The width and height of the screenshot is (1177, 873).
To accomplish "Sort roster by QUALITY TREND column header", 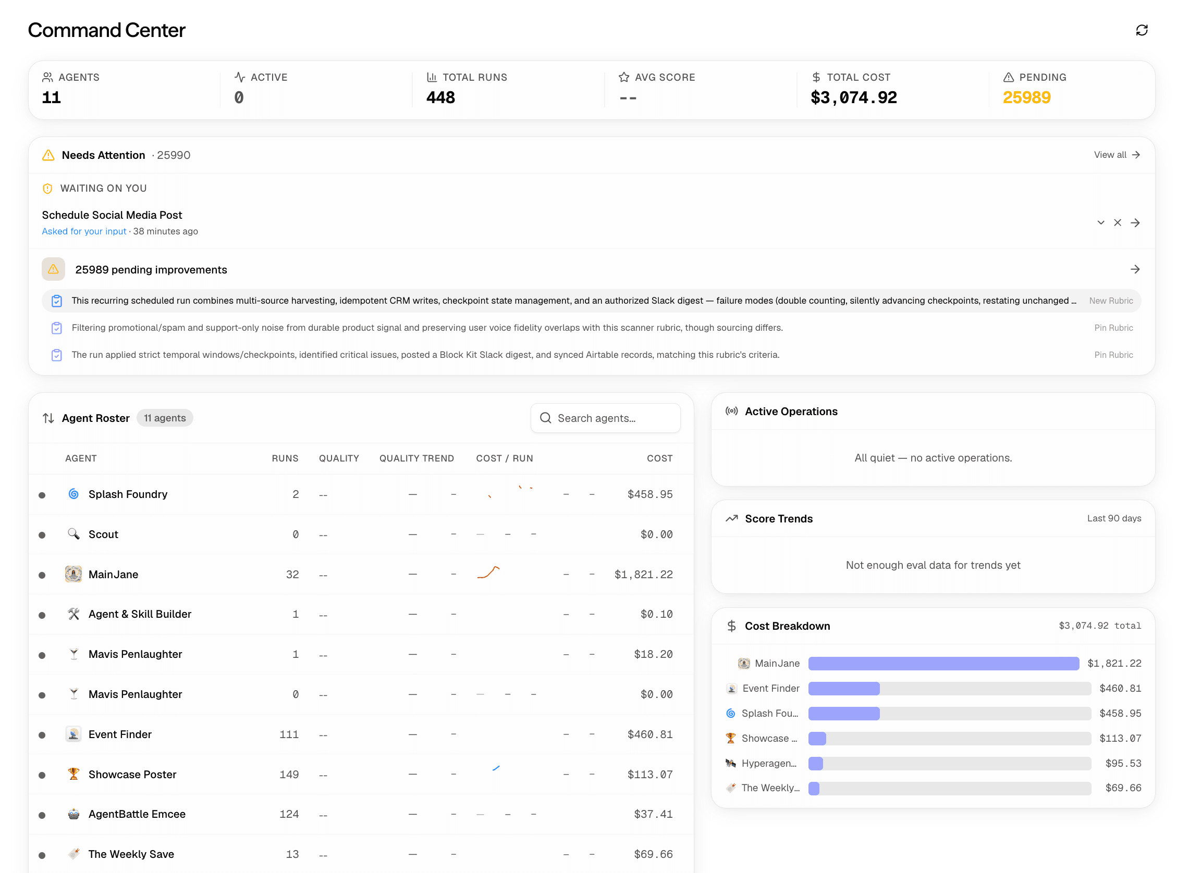I will [x=416, y=458].
